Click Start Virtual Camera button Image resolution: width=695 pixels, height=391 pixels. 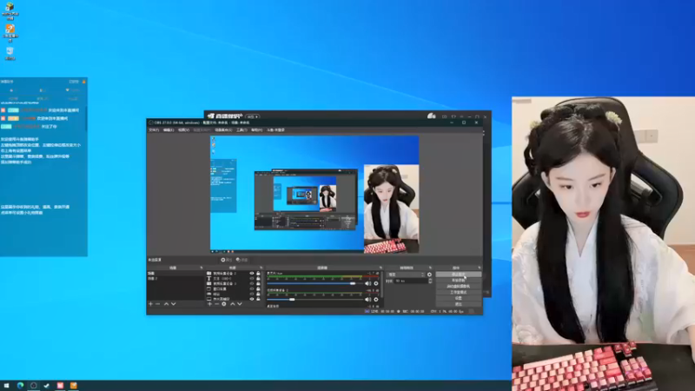[x=459, y=287]
